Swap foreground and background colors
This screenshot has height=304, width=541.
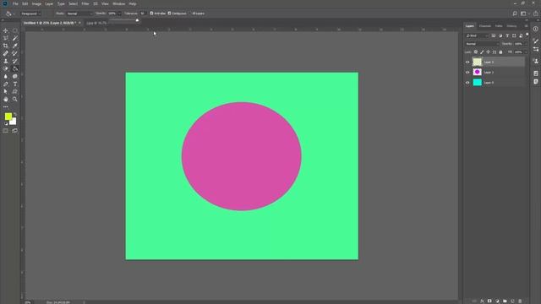click(15, 114)
